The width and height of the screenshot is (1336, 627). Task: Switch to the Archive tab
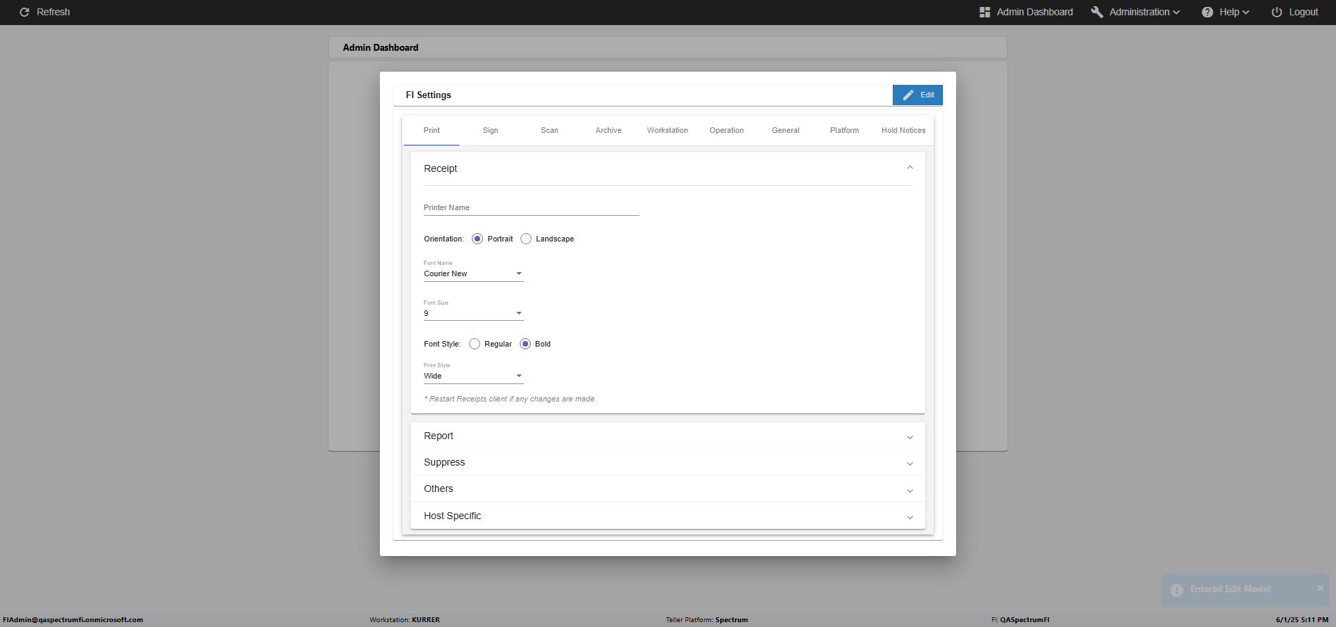coord(608,130)
